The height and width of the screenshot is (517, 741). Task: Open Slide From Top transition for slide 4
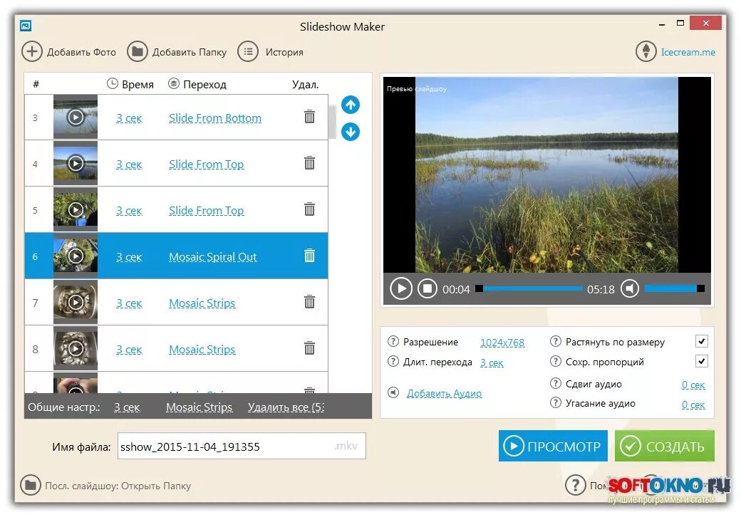pos(207,164)
